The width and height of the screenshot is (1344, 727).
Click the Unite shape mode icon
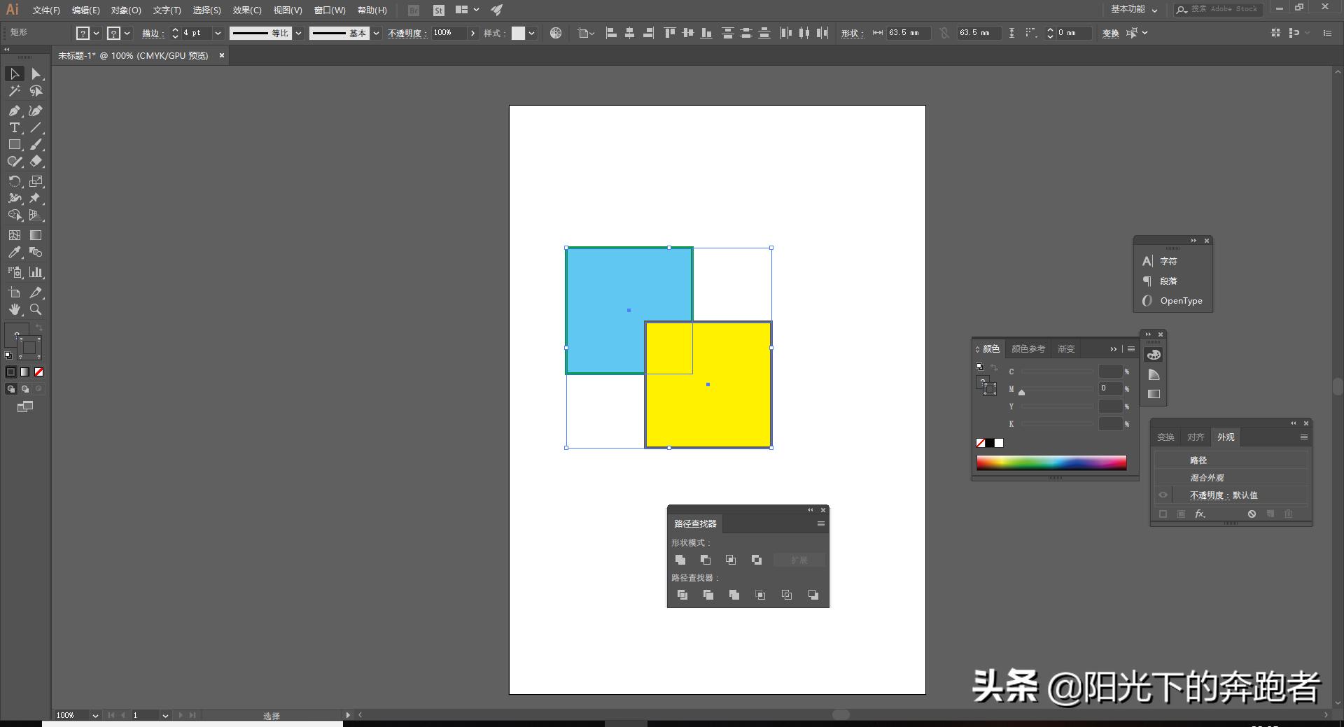(680, 560)
